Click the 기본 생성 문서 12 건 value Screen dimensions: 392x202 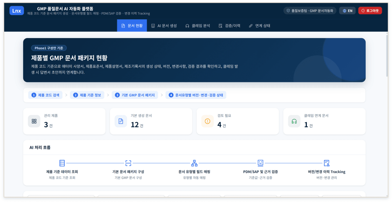[137, 125]
